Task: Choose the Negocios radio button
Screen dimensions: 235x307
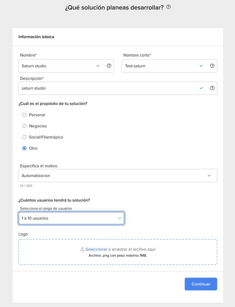Action: (x=25, y=126)
